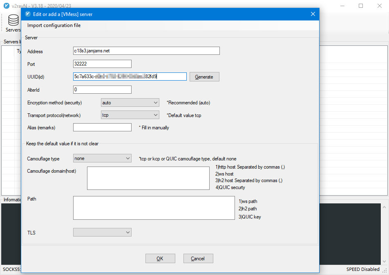Maximize the v2rayN main window
The height and width of the screenshot is (275, 389).
(361, 6)
